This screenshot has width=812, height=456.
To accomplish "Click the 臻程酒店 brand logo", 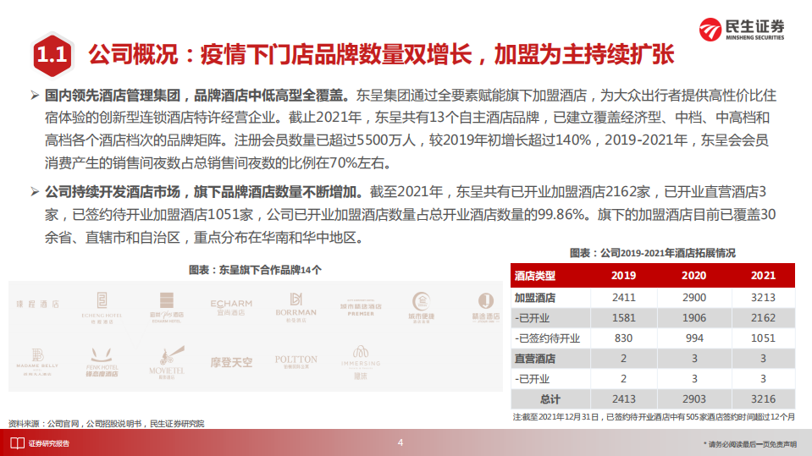I will (x=37, y=305).
